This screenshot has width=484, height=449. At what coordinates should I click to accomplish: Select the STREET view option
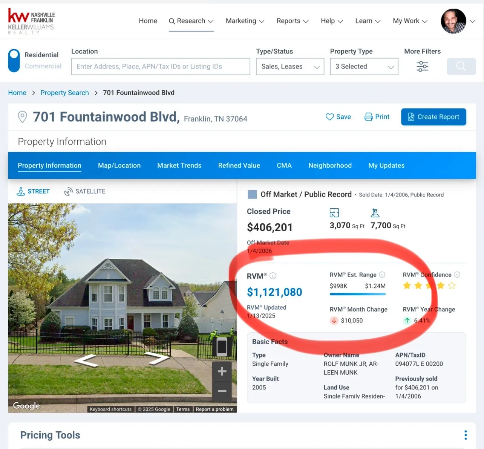33,191
